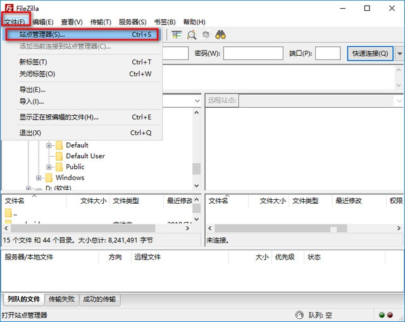The image size is (405, 322).
Task: Click the green status LED indicator
Action: (x=382, y=315)
